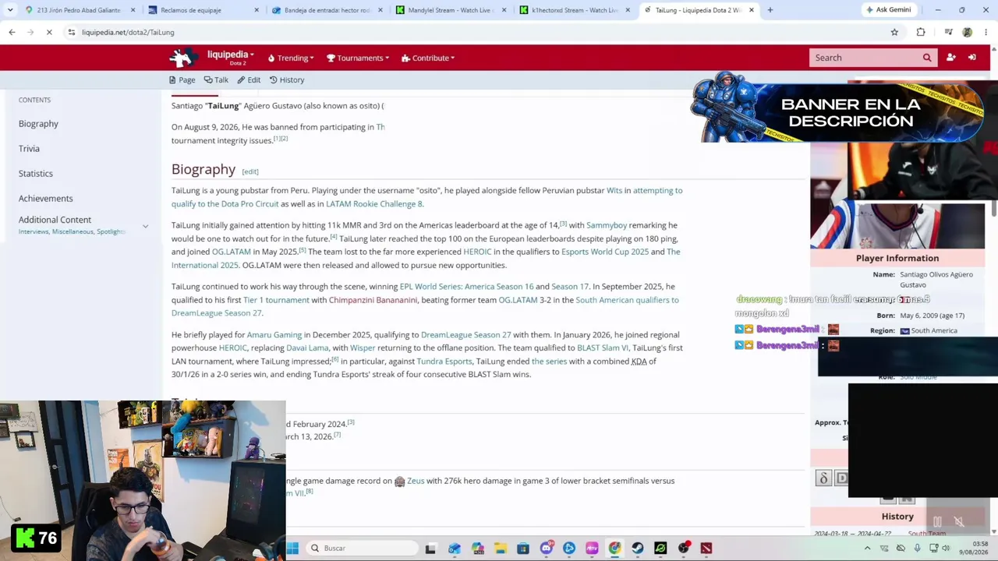Viewport: 998px width, 561px height.
Task: Click the Liquipedia Dota 2 logo
Action: tap(184, 58)
